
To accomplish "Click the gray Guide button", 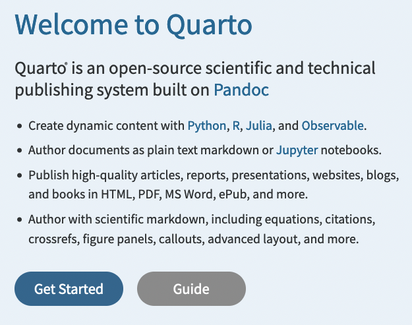I will pyautogui.click(x=191, y=289).
